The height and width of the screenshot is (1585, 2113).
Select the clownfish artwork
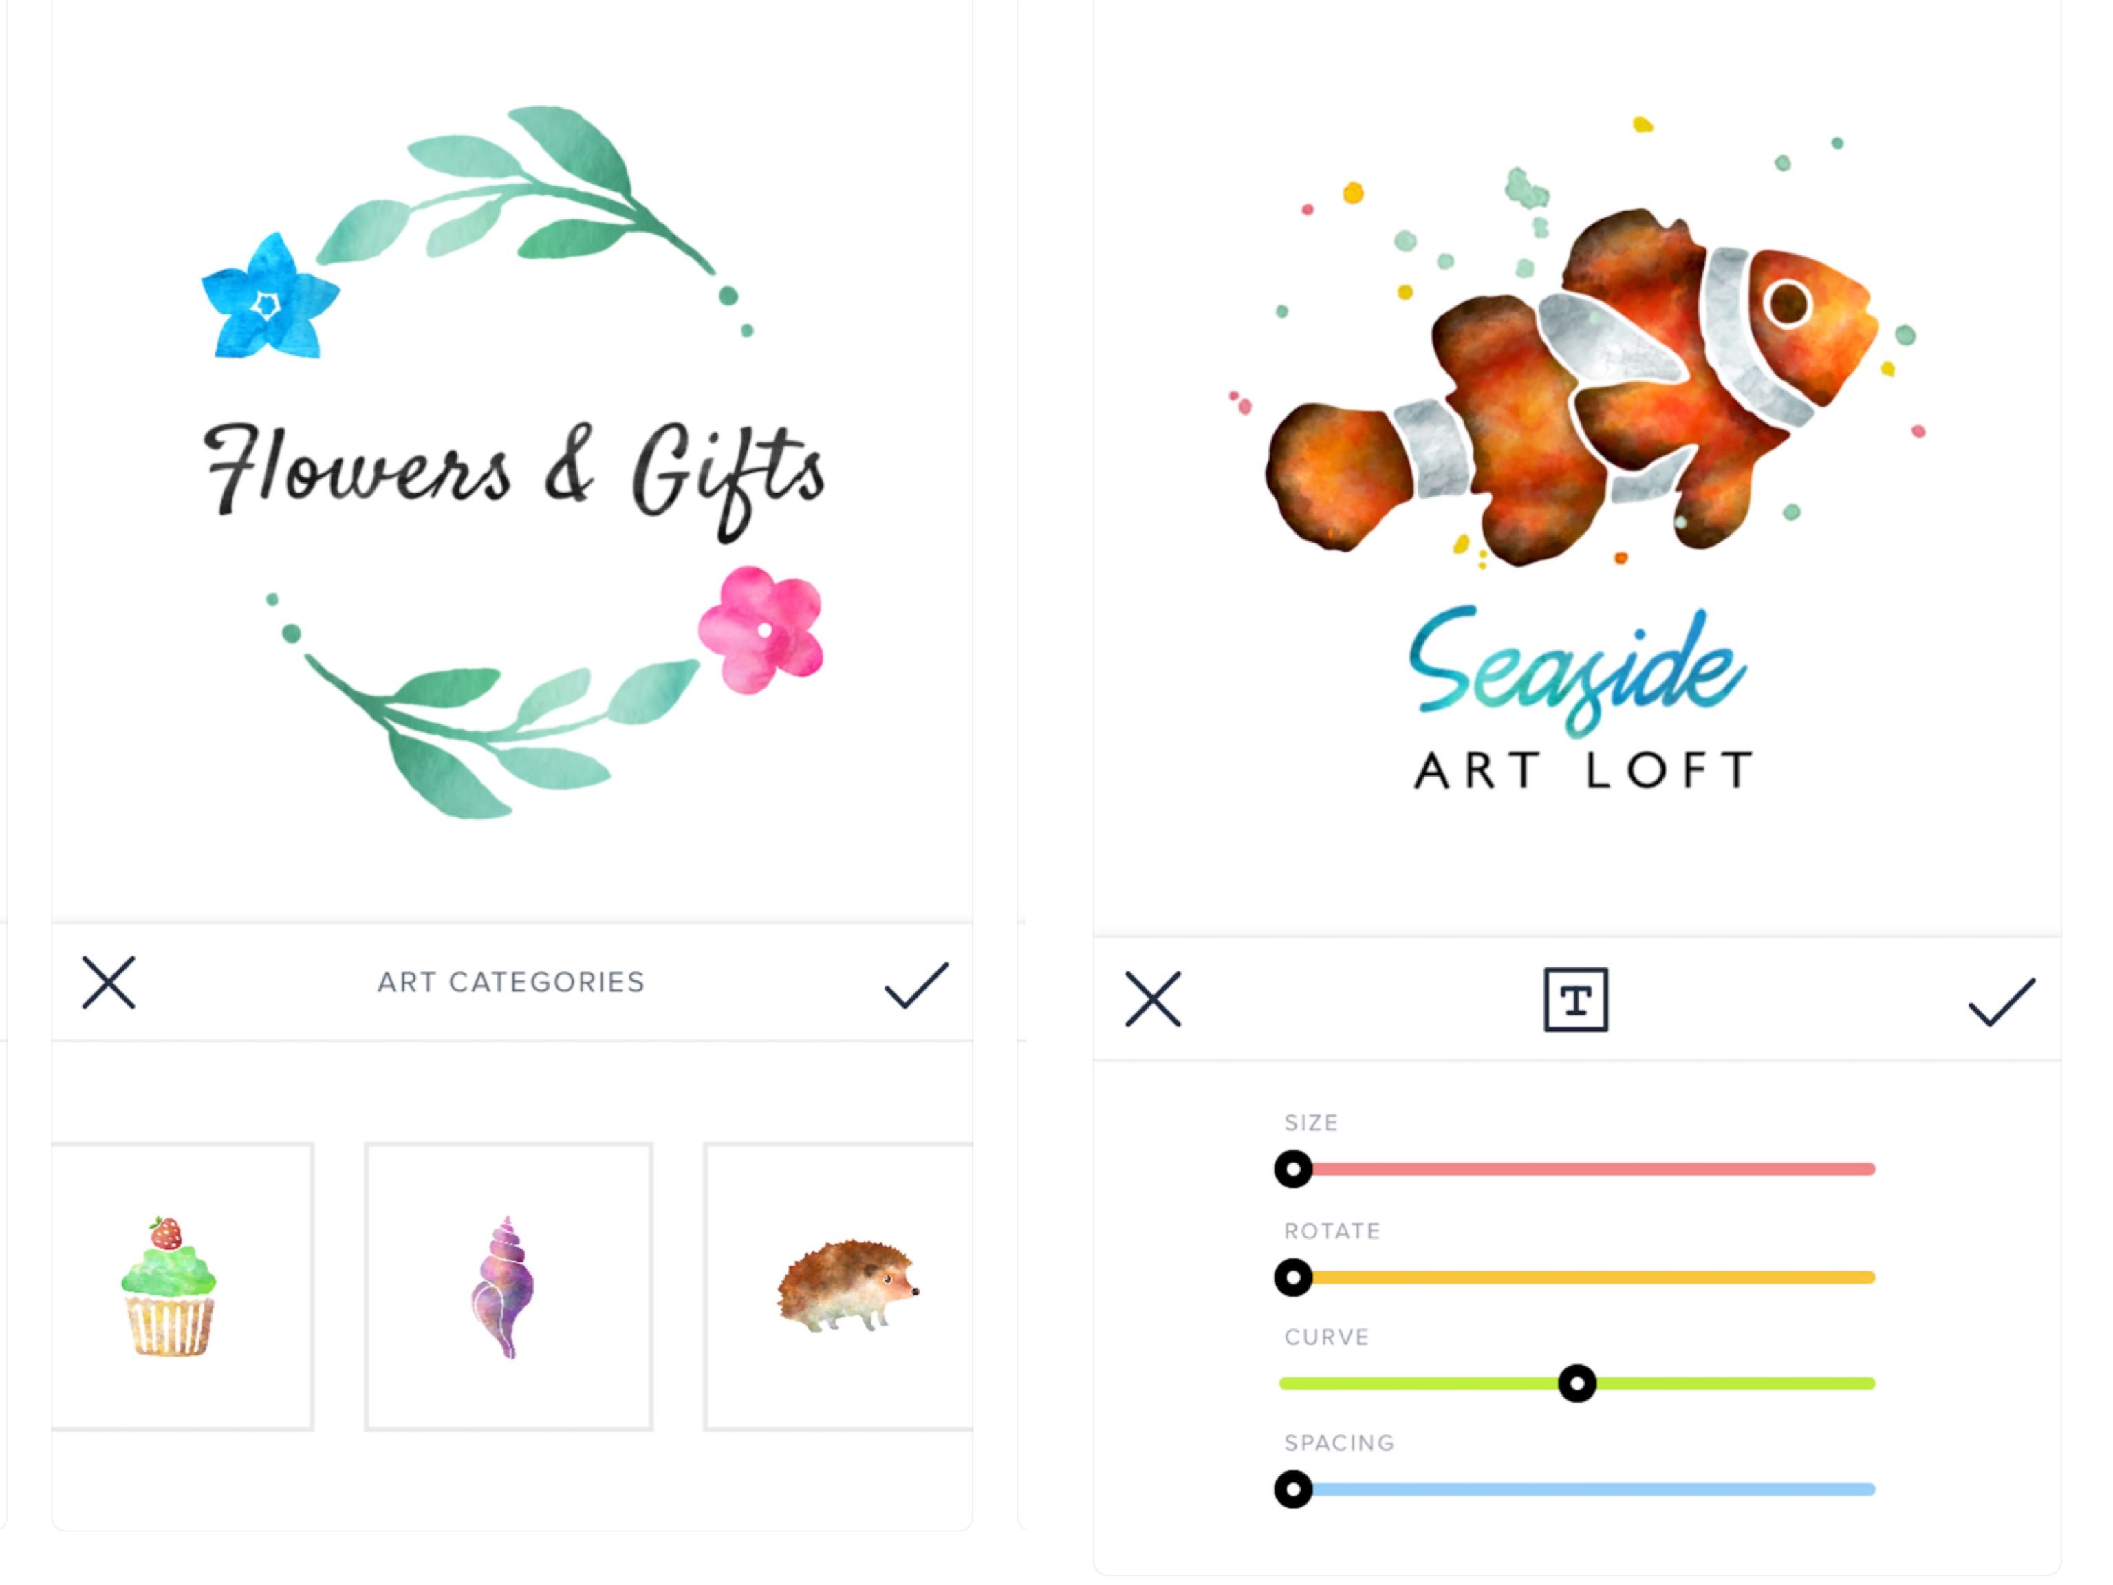tap(1572, 387)
